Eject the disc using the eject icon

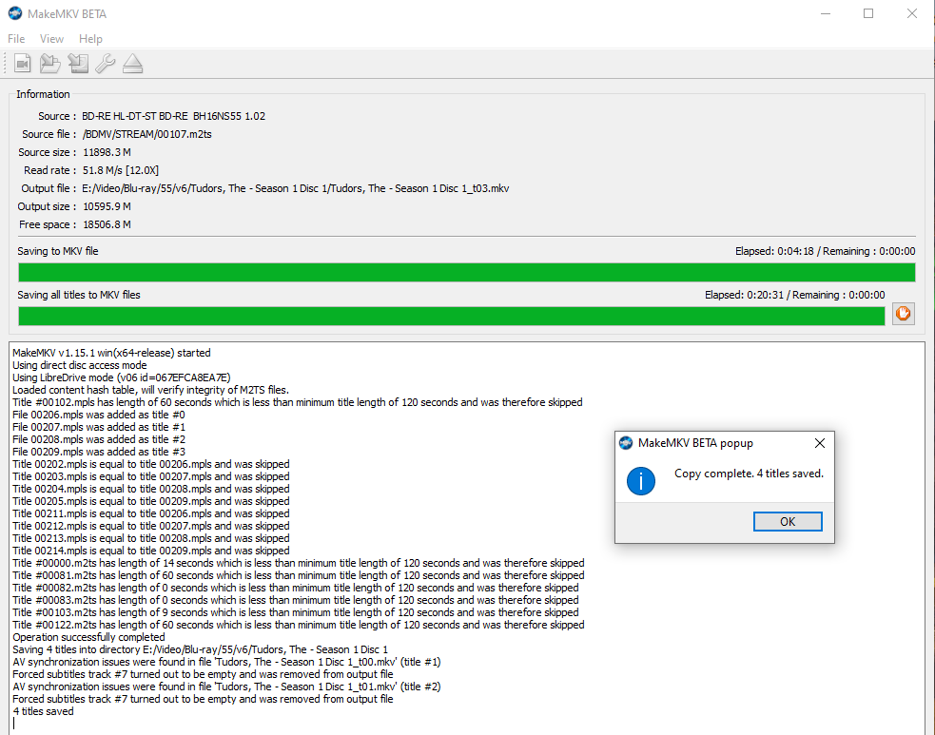[132, 63]
